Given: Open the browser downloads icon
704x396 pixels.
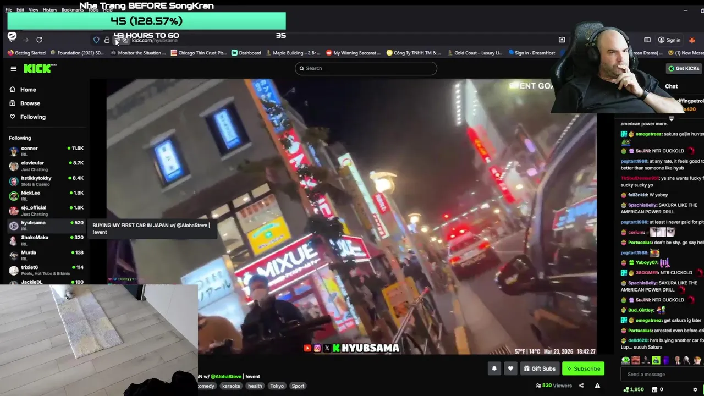Looking at the screenshot, I should coord(562,40).
